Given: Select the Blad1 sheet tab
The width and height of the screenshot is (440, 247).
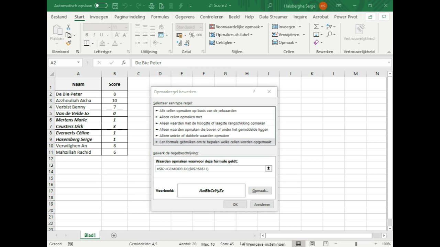Looking at the screenshot, I should pos(90,235).
